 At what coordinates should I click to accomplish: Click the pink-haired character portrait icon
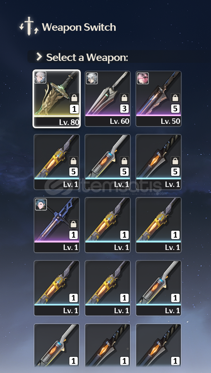(x=143, y=78)
